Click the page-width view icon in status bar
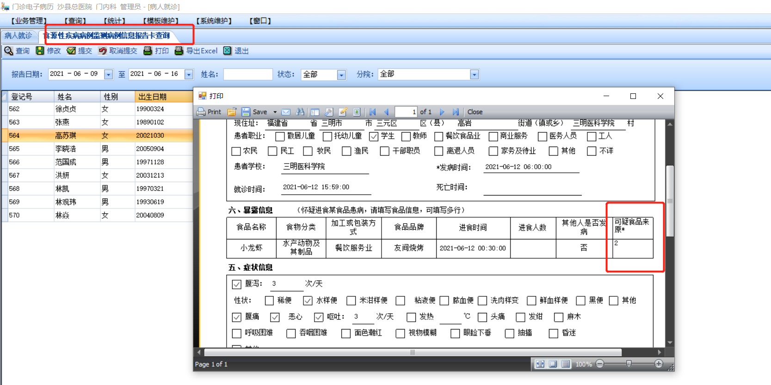Screen dimensions: 771x385 [x=540, y=364]
